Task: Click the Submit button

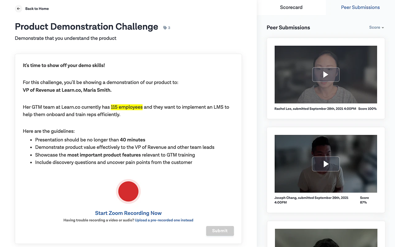Action: pos(220,231)
